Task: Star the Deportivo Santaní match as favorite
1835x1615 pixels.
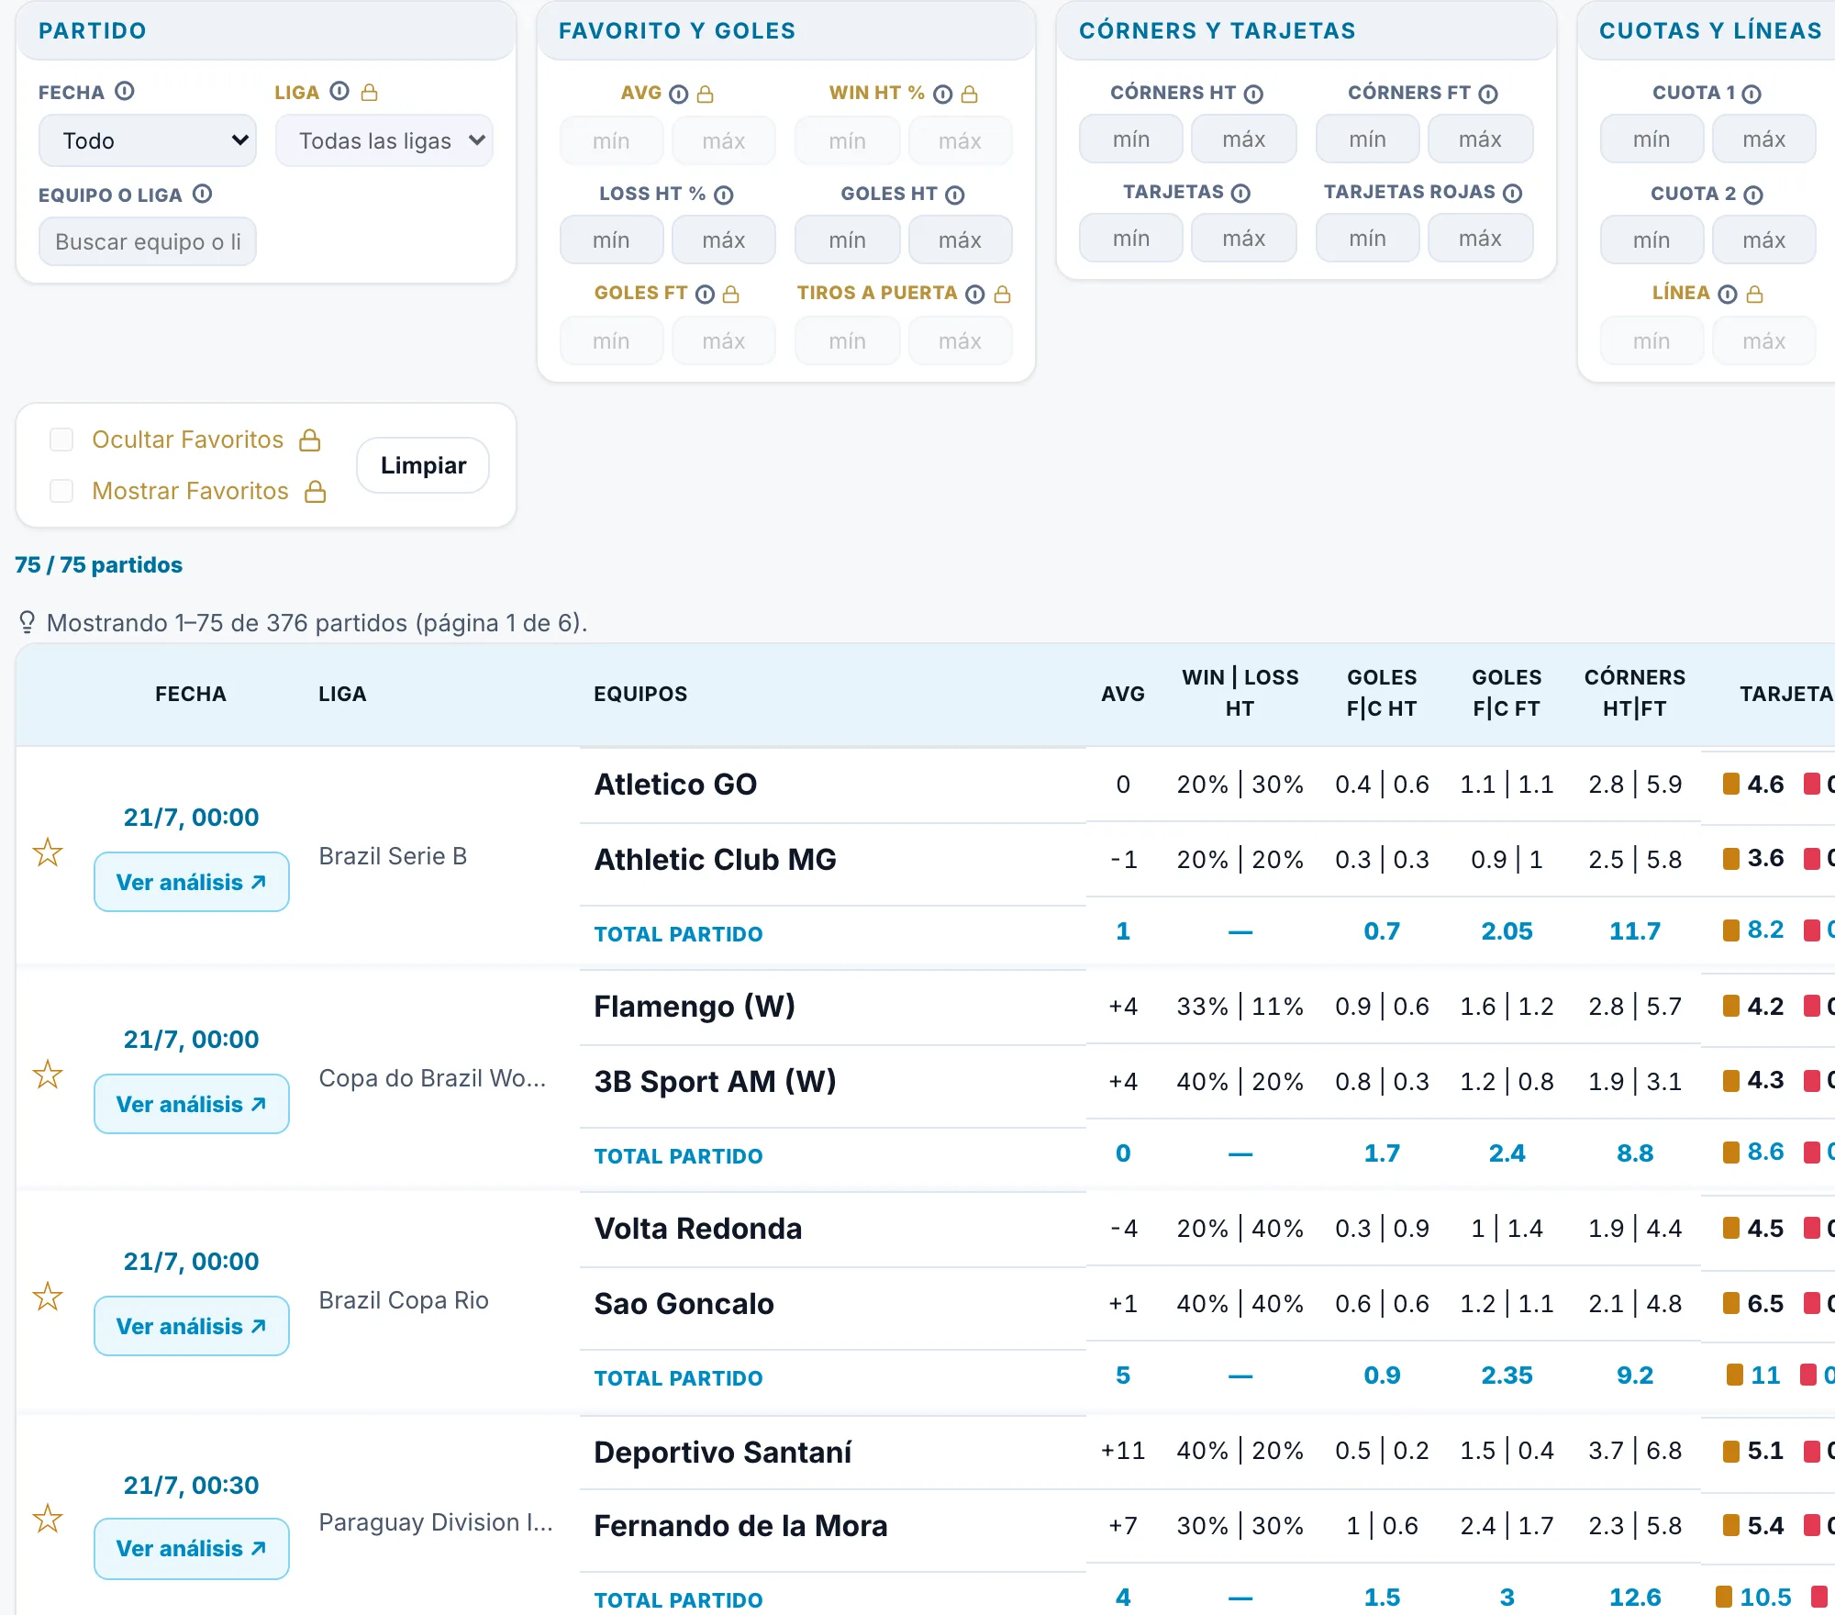Action: coord(48,1519)
